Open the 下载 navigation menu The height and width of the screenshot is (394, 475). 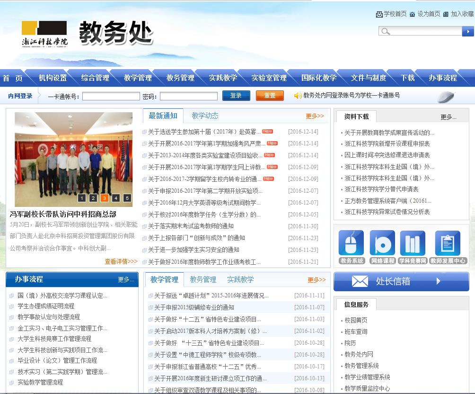[407, 78]
